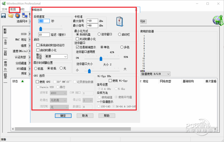Enable the 使用 GPS checkbox
This screenshot has width=224, height=142.
(x=37, y=82)
